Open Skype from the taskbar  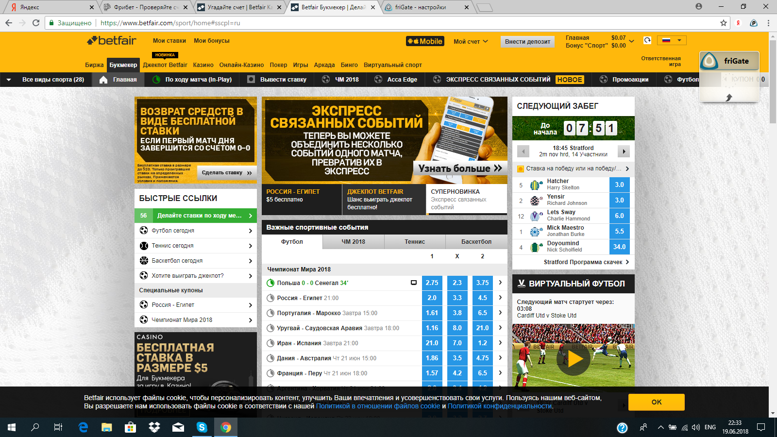(x=202, y=427)
